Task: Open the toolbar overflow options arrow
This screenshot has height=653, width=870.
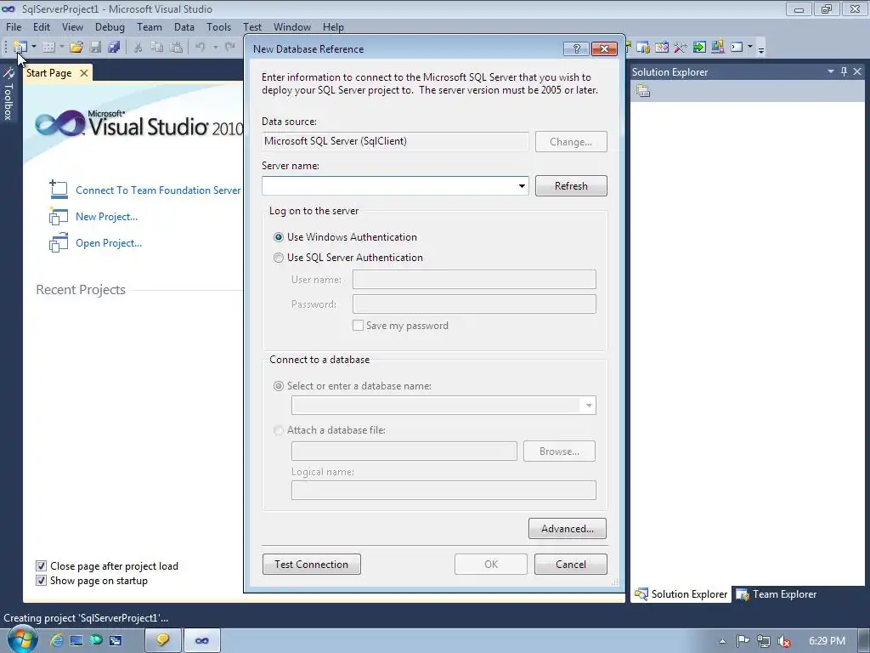Action: pos(761,50)
